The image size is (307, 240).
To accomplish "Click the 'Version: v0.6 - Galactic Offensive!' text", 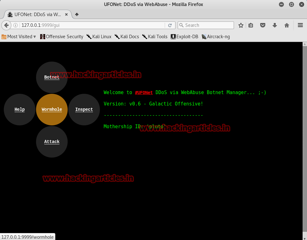I will (x=153, y=104).
